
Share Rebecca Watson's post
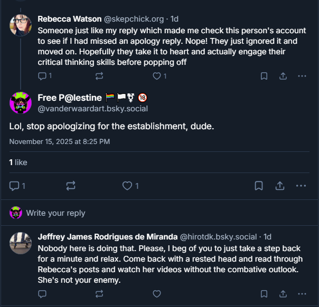pyautogui.click(x=283, y=76)
